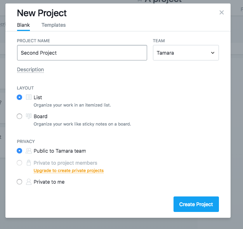Focus the Project Name field containing Second Project
This screenshot has width=243, height=229.
pos(82,53)
